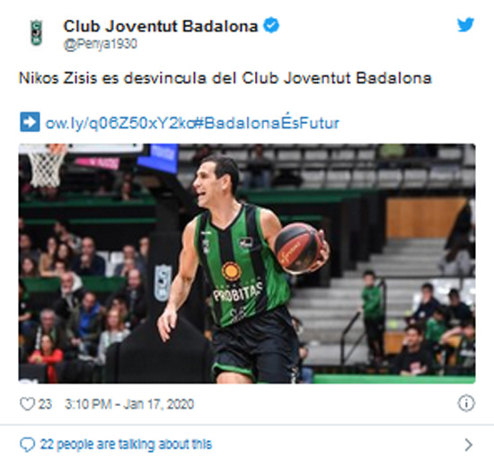Like the tweet with the heart icon
This screenshot has height=459, width=494.
(27, 404)
